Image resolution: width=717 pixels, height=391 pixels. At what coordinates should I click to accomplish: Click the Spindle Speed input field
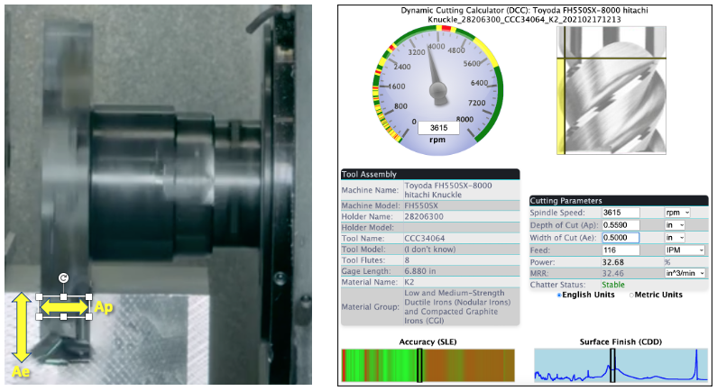[x=620, y=213]
